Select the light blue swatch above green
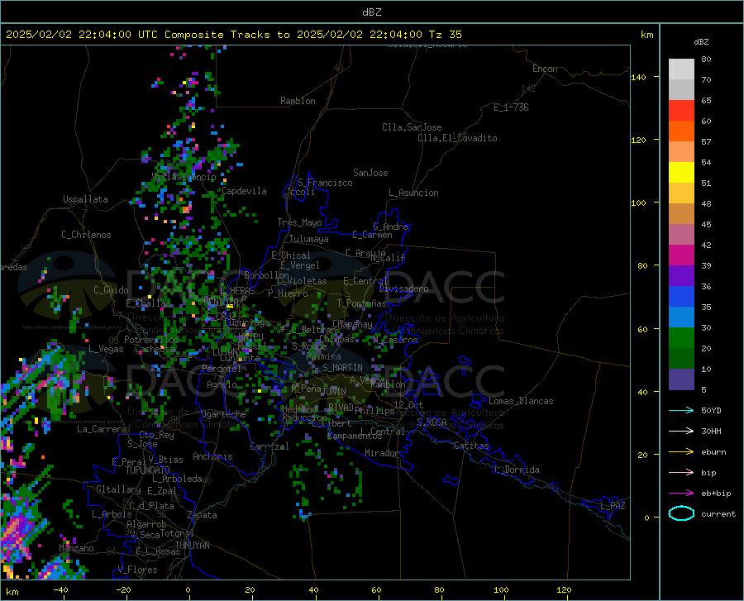The width and height of the screenshot is (744, 601). tap(681, 317)
